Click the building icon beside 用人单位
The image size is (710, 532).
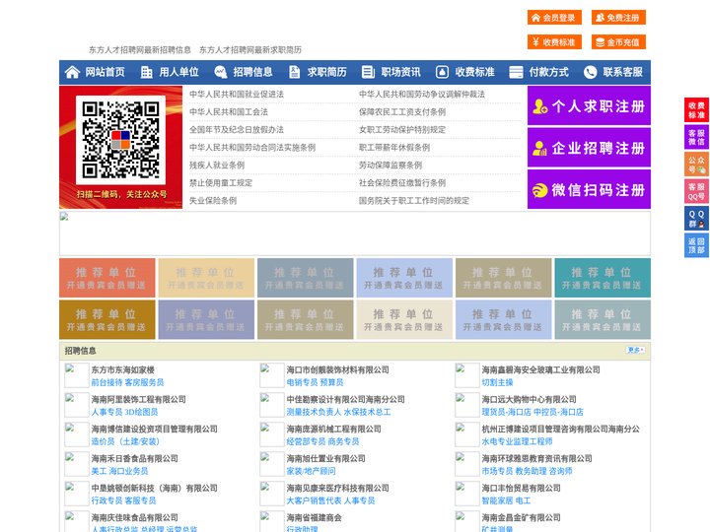coord(146,72)
